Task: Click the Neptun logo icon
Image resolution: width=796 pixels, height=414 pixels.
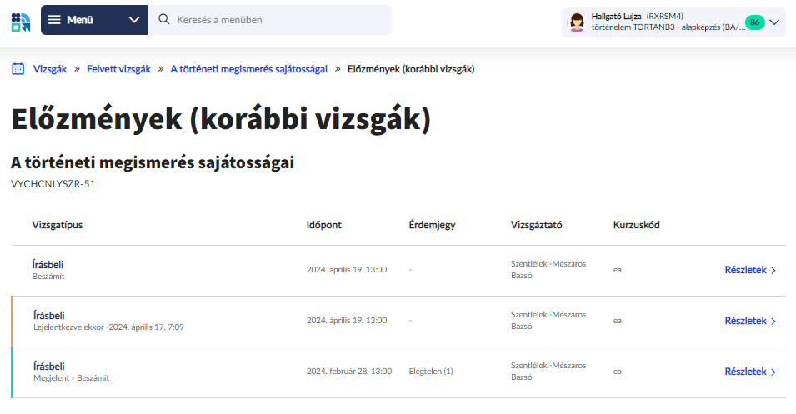Action: 21,21
